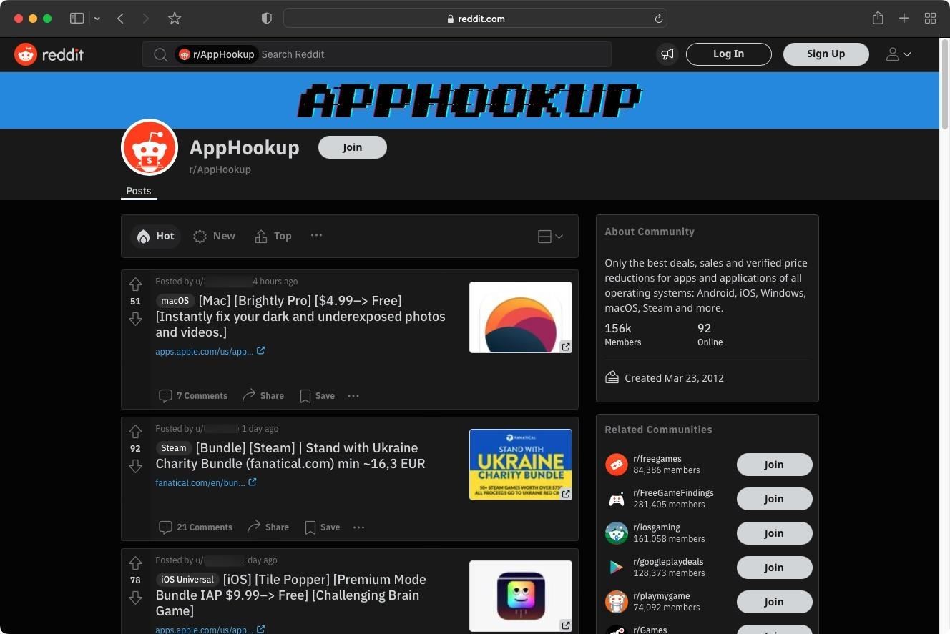
Task: Reload the reddit.com page
Action: click(x=659, y=19)
